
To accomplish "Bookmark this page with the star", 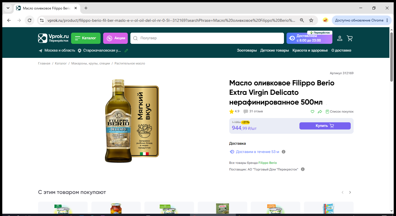I will [x=311, y=20].
